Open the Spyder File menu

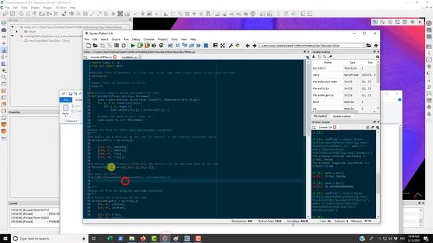click(87, 39)
